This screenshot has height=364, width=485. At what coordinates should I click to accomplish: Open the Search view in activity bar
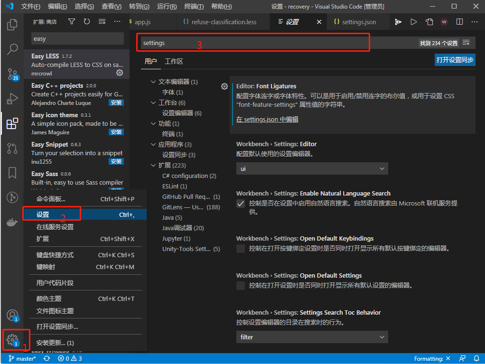(12, 49)
